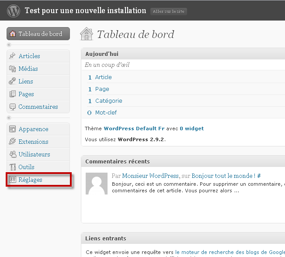The image size is (285, 257).
Task: Open the Pages menu
Action: pyautogui.click(x=38, y=94)
